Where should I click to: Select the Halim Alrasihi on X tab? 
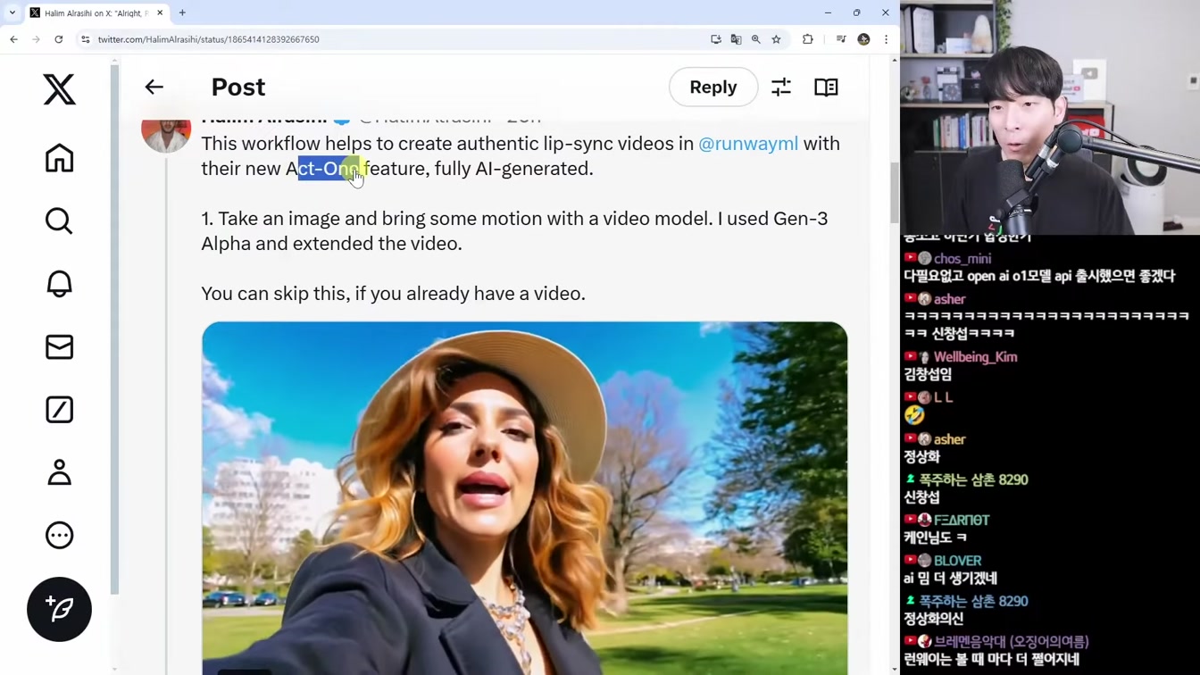click(x=96, y=13)
